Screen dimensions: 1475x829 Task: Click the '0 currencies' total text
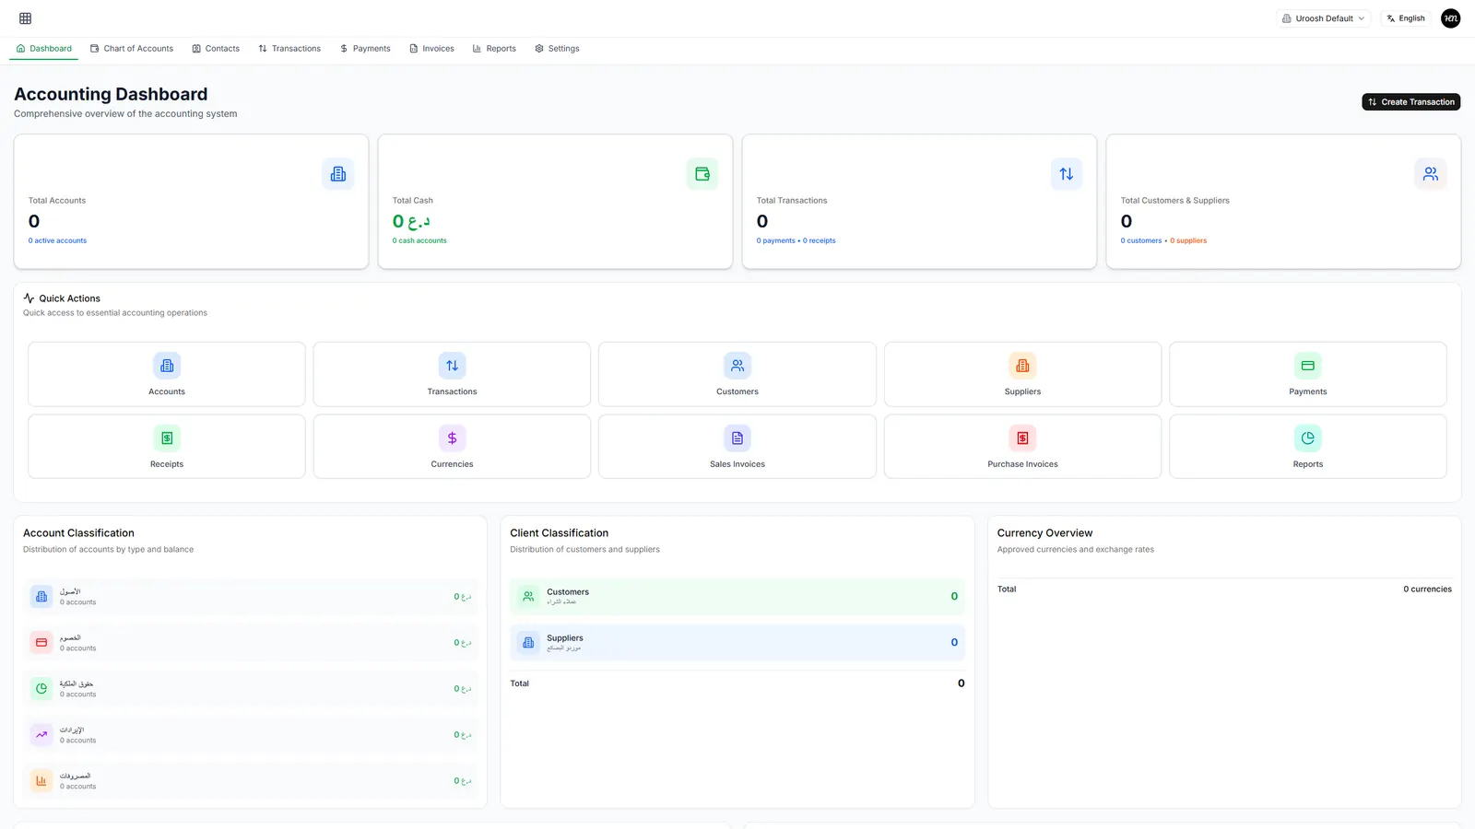point(1427,590)
